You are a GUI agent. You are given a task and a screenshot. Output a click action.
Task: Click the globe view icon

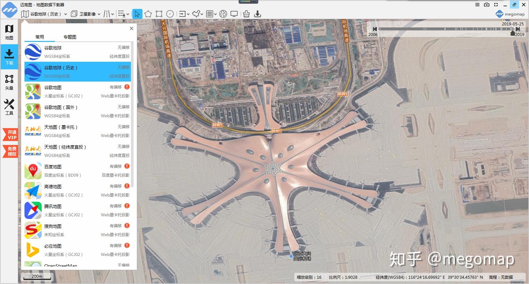tap(223, 14)
